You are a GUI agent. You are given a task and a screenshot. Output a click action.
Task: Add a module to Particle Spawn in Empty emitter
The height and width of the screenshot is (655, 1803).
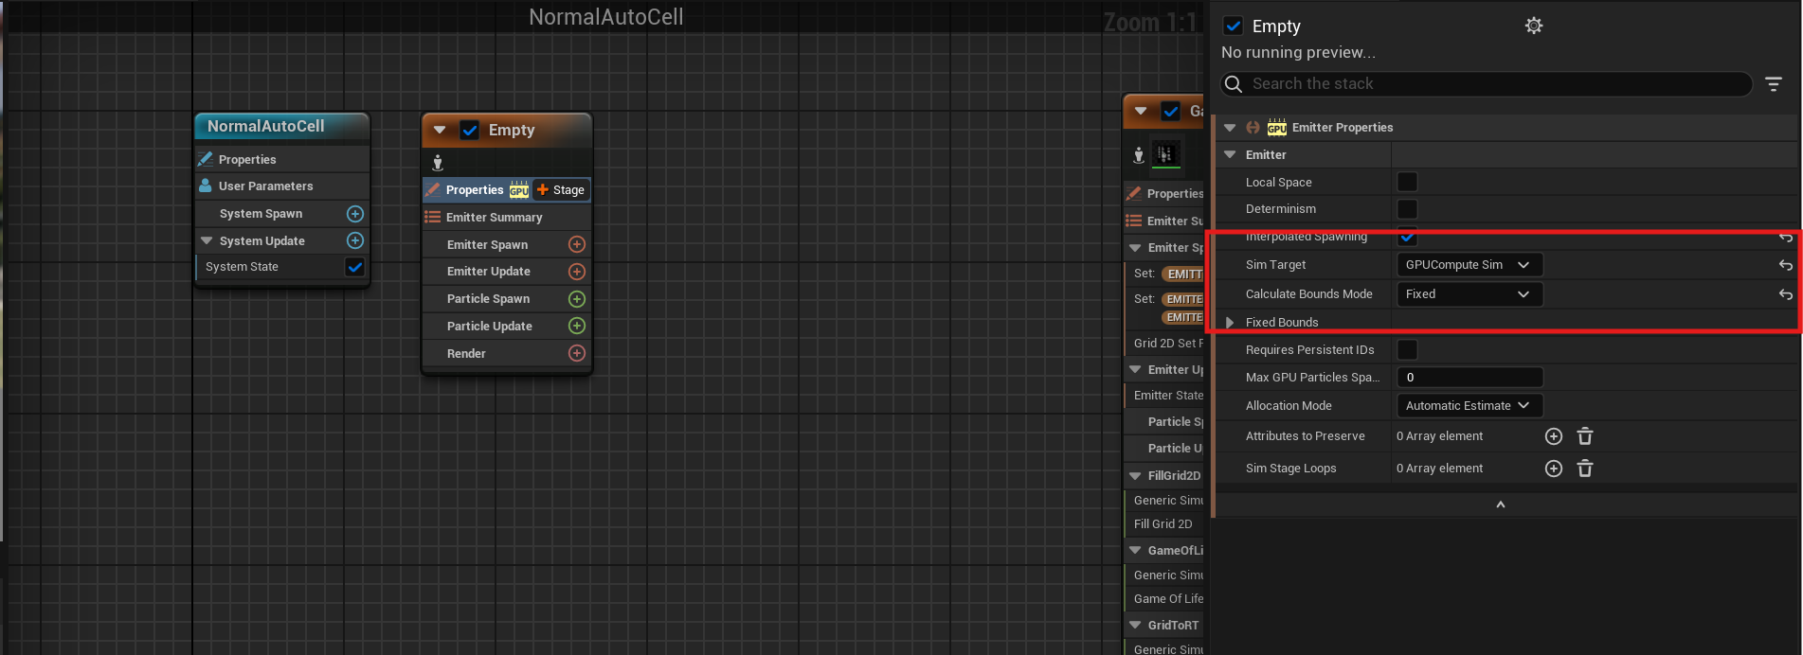(x=576, y=299)
